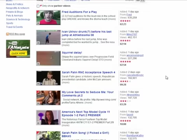Viewport: 187px width, 140px height.
Task: Open Squirrel delay! video title
Action: tap(72, 52)
